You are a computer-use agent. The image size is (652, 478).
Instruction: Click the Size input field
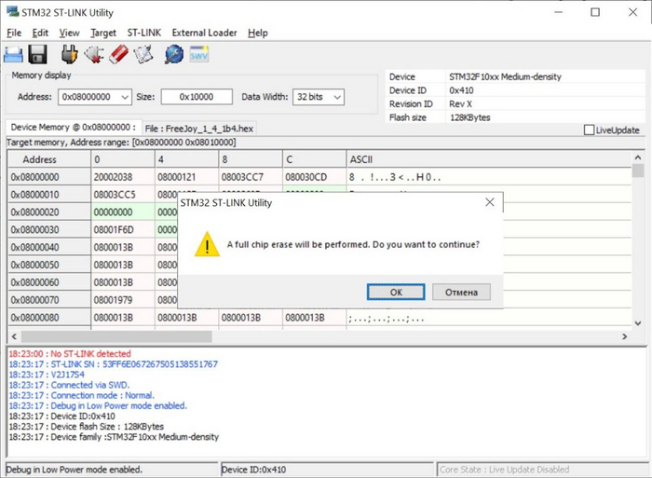(197, 97)
